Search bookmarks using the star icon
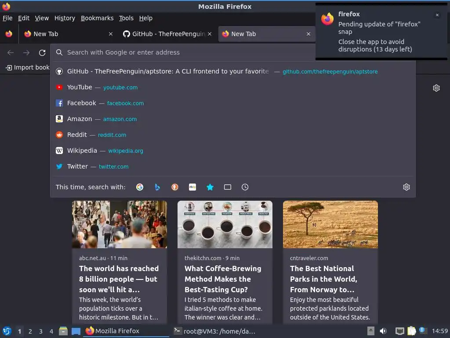The width and height of the screenshot is (450, 338). (210, 187)
